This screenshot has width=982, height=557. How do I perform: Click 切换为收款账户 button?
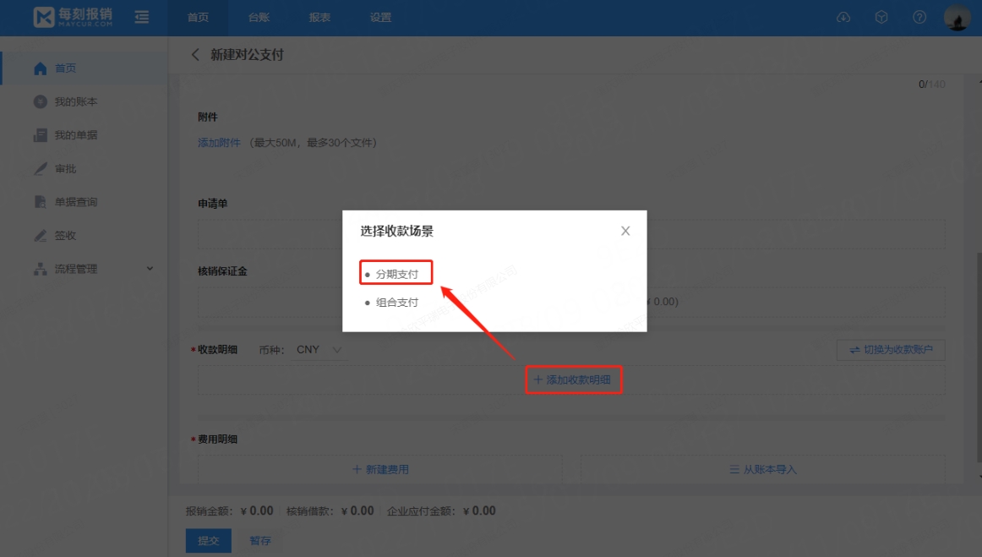891,350
